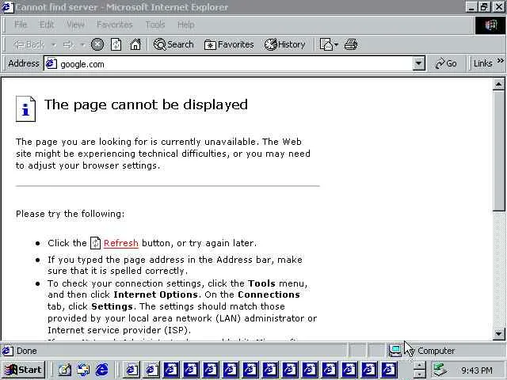This screenshot has width=507, height=380.
Task: Restore down the Internet Explorer window
Action: click(x=484, y=7)
